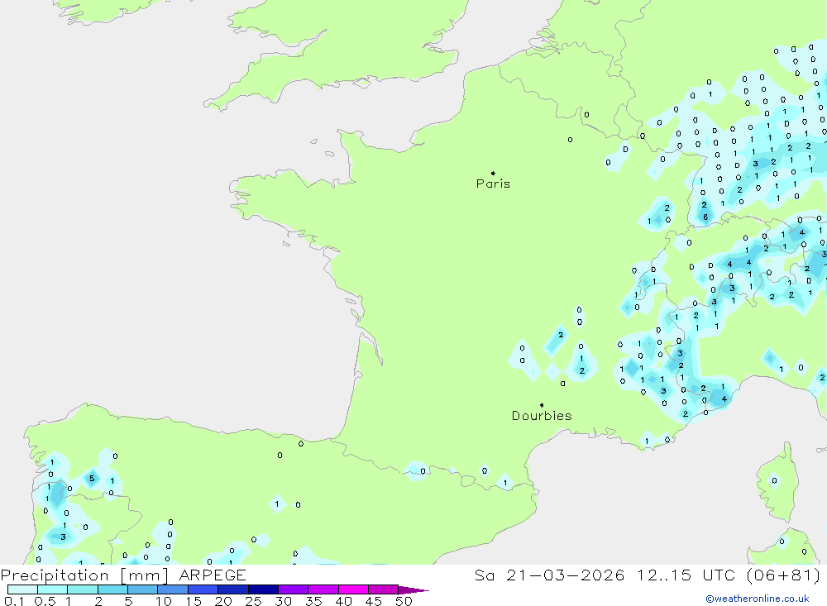Click the legend label 25
Screen dimensions: 827x606
click(x=253, y=601)
